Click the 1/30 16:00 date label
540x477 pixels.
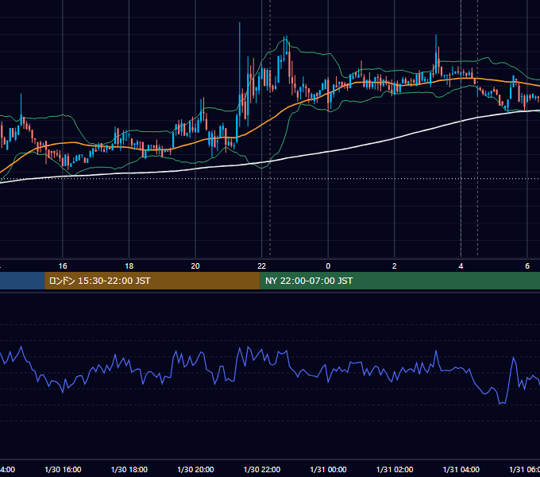(x=63, y=469)
